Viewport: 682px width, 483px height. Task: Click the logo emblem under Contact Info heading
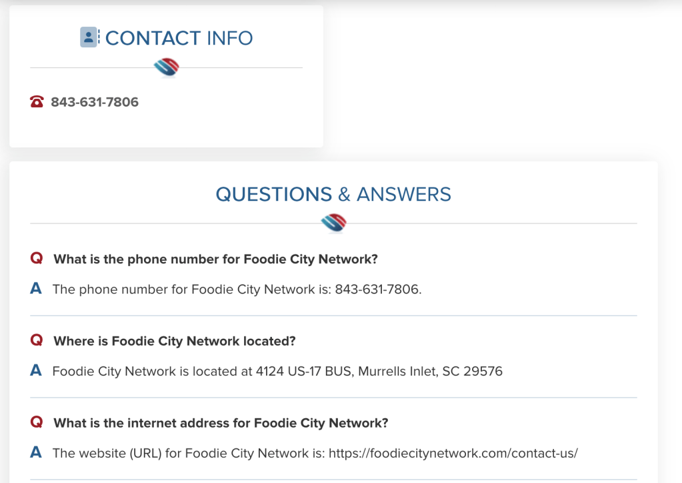click(x=166, y=67)
